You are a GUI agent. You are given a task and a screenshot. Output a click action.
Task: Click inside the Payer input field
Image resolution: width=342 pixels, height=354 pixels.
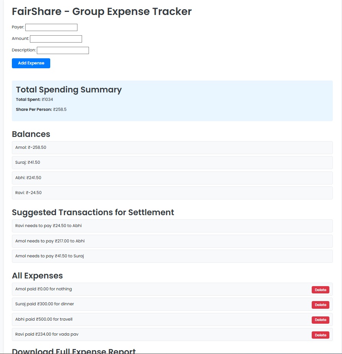(x=51, y=27)
